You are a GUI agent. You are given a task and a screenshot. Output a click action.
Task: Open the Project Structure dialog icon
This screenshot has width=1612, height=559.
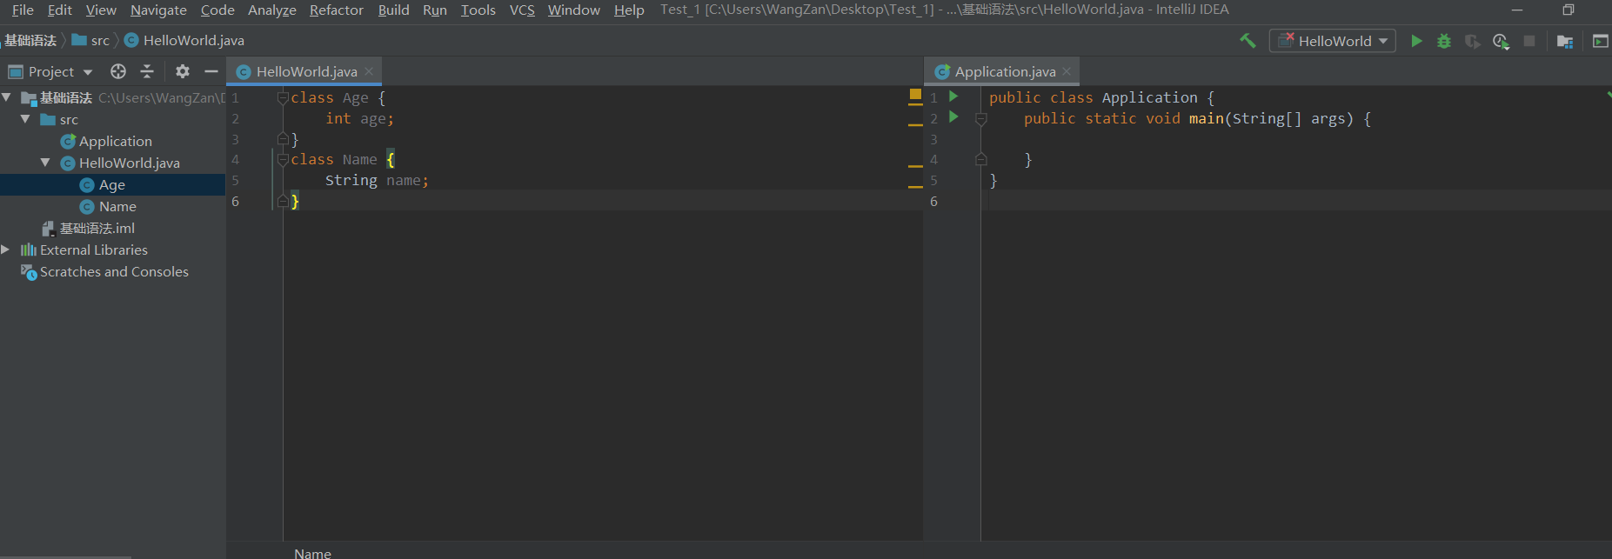[1564, 41]
